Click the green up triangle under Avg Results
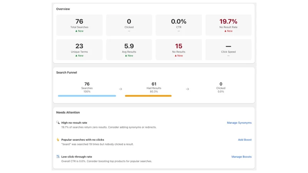 126,56
